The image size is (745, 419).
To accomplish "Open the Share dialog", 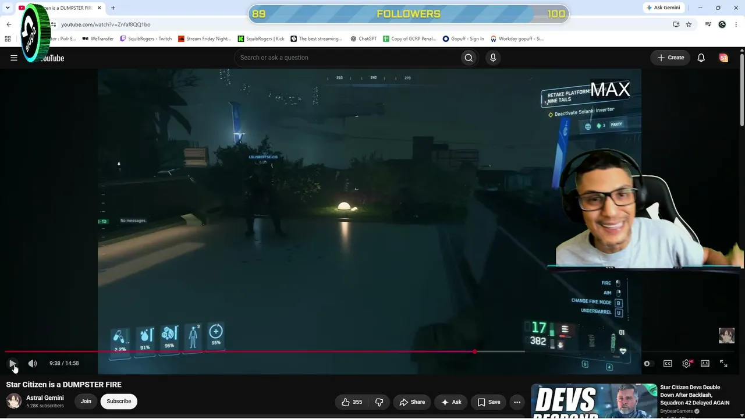I will (x=412, y=402).
